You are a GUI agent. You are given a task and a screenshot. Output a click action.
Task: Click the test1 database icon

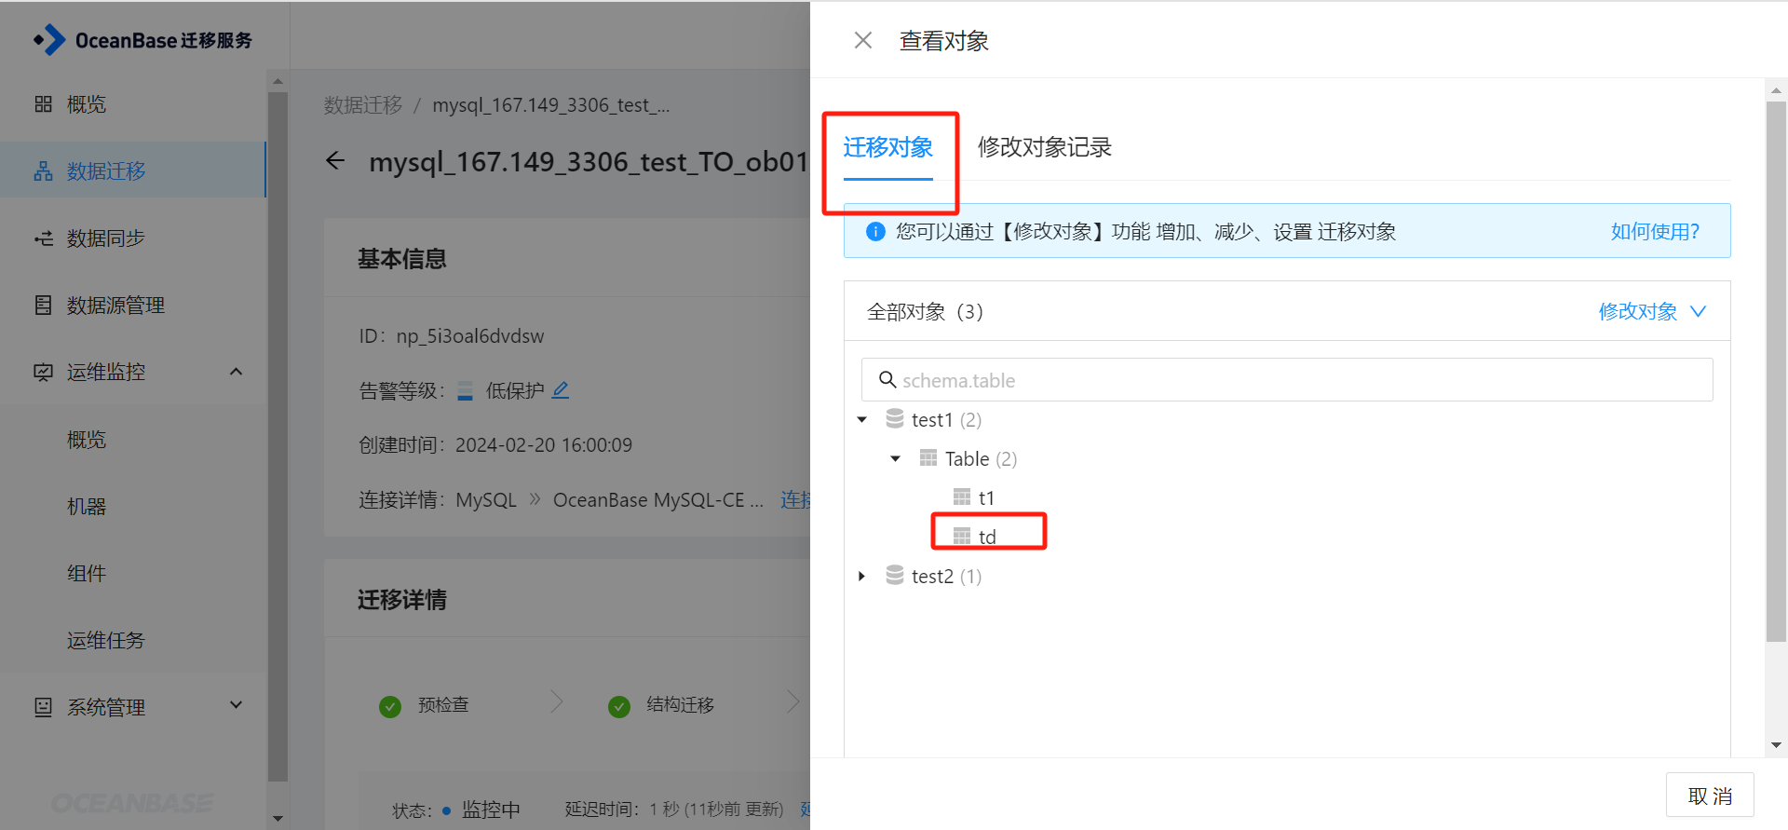point(895,418)
